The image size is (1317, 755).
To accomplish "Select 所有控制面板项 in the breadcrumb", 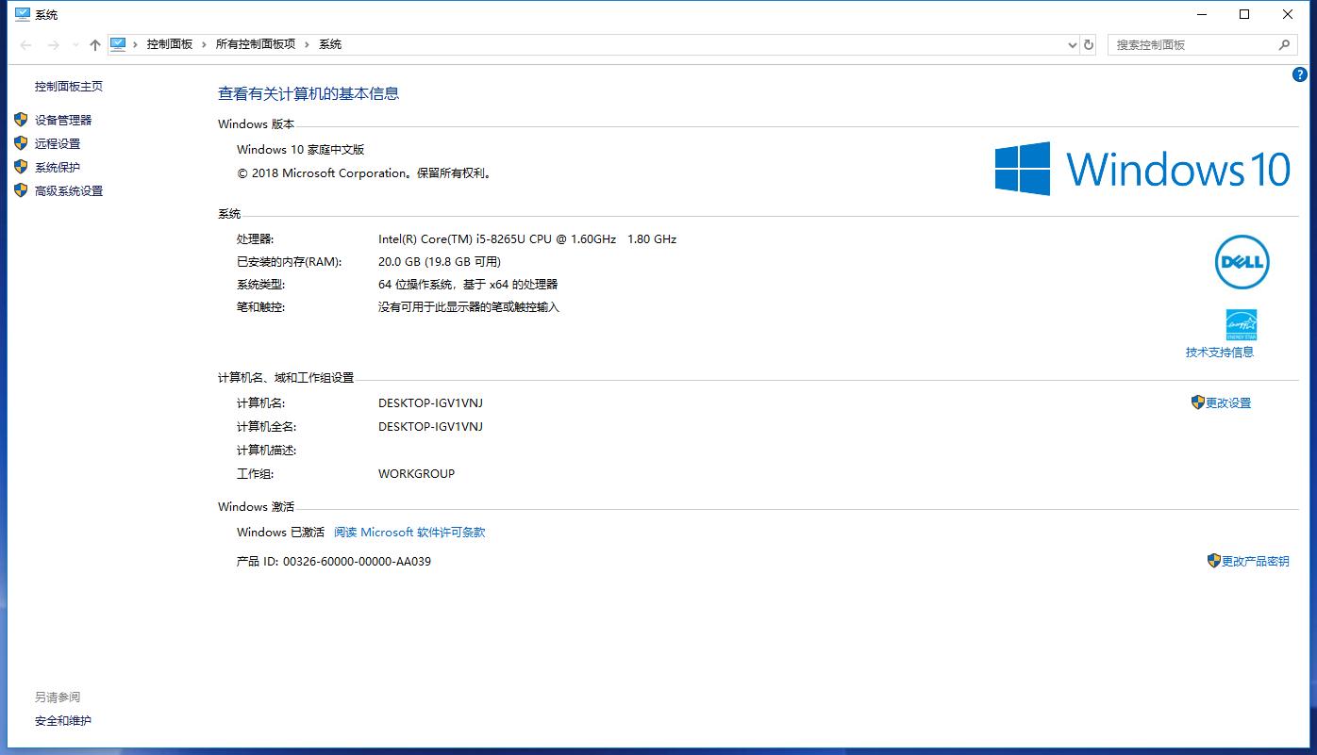I will click(x=254, y=44).
